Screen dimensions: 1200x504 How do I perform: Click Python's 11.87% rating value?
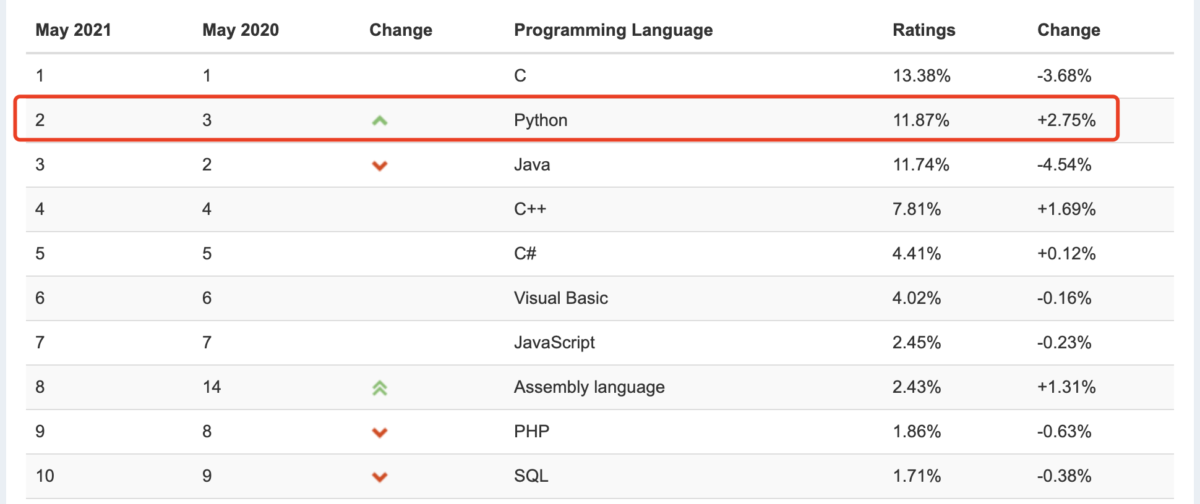pyautogui.click(x=921, y=120)
